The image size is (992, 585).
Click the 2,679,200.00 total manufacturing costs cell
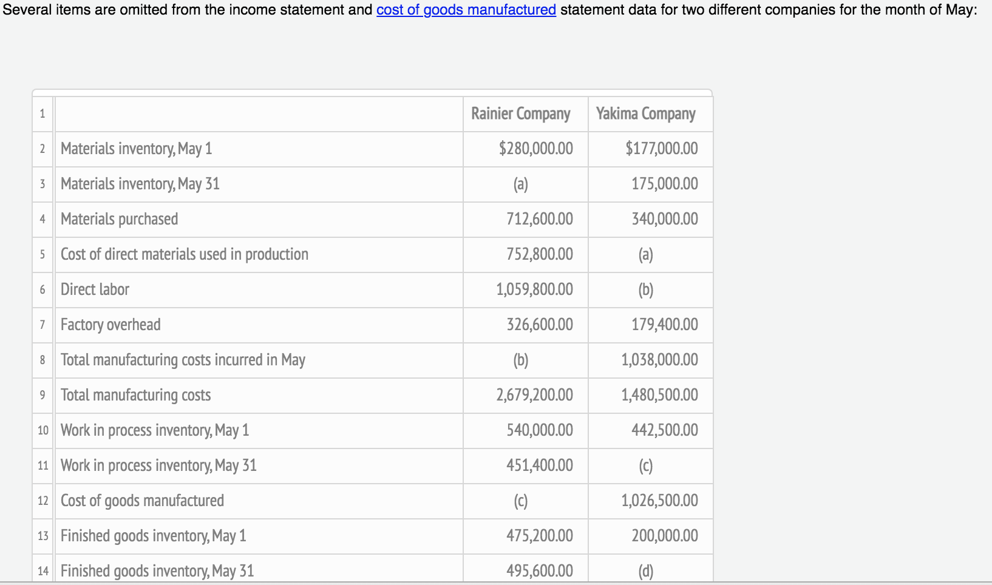[534, 395]
